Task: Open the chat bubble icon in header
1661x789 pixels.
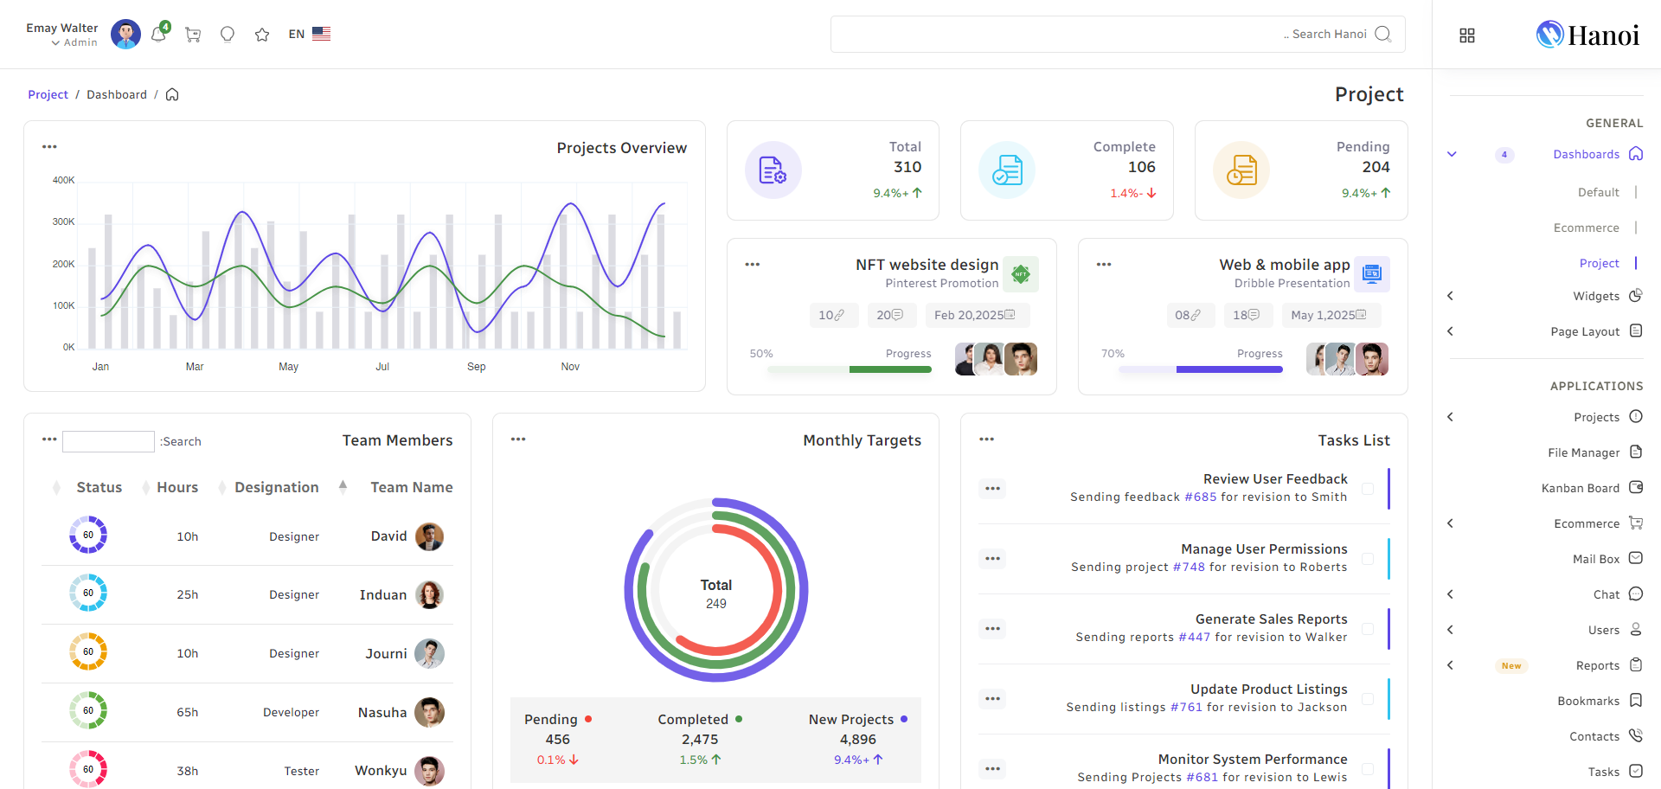Action: (228, 35)
